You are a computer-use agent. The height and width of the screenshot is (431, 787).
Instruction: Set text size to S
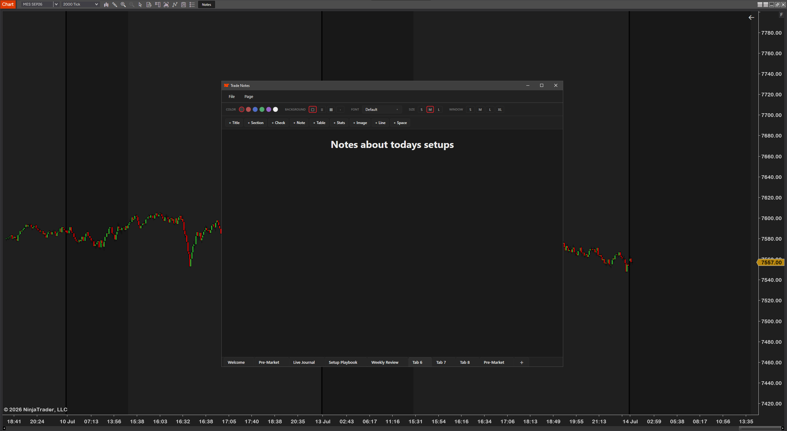(421, 110)
